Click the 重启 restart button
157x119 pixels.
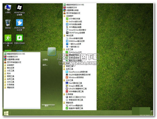[46, 106]
